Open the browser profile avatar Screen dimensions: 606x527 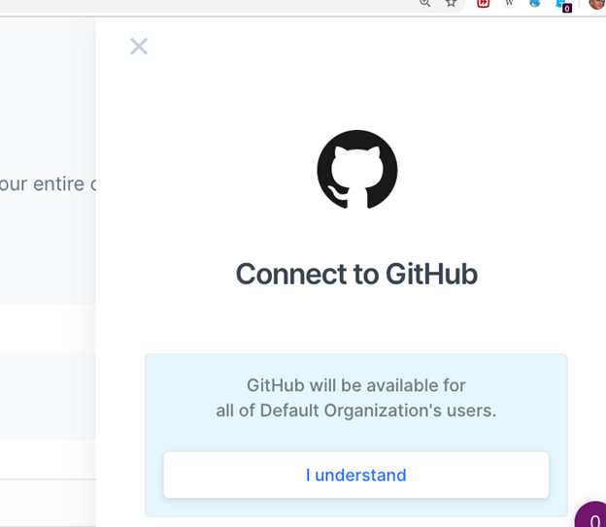[597, 4]
